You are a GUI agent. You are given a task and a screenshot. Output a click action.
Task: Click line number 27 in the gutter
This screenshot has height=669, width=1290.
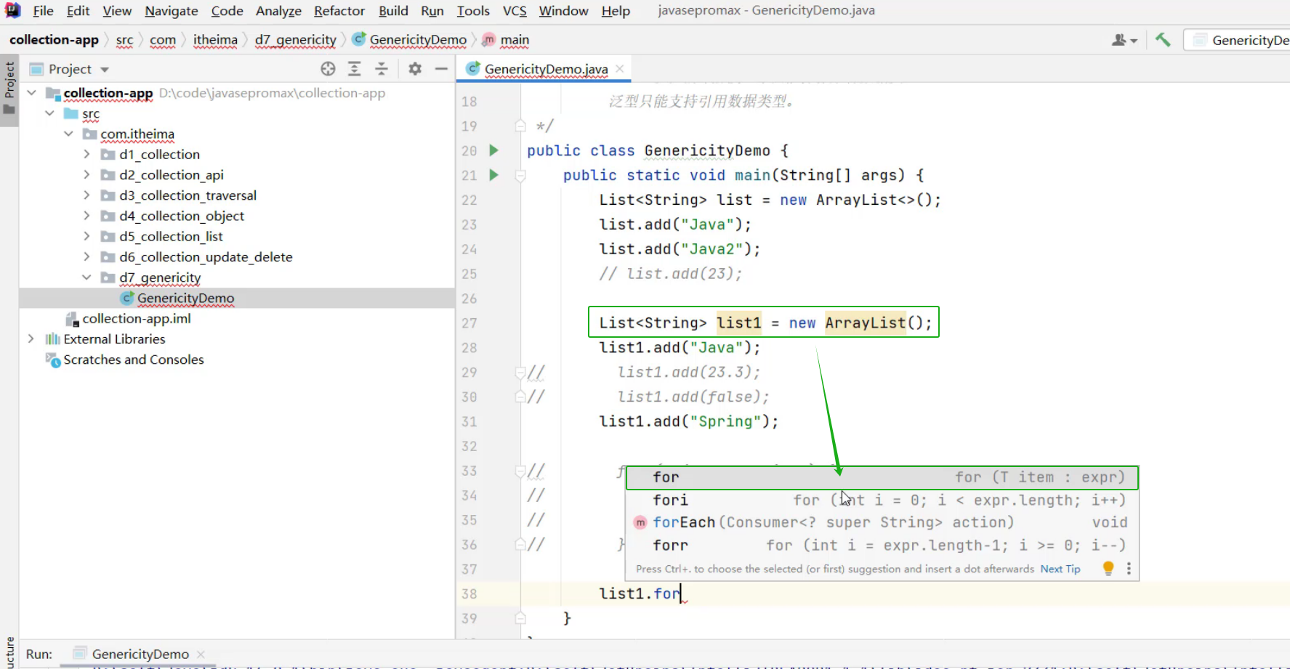pyautogui.click(x=469, y=323)
